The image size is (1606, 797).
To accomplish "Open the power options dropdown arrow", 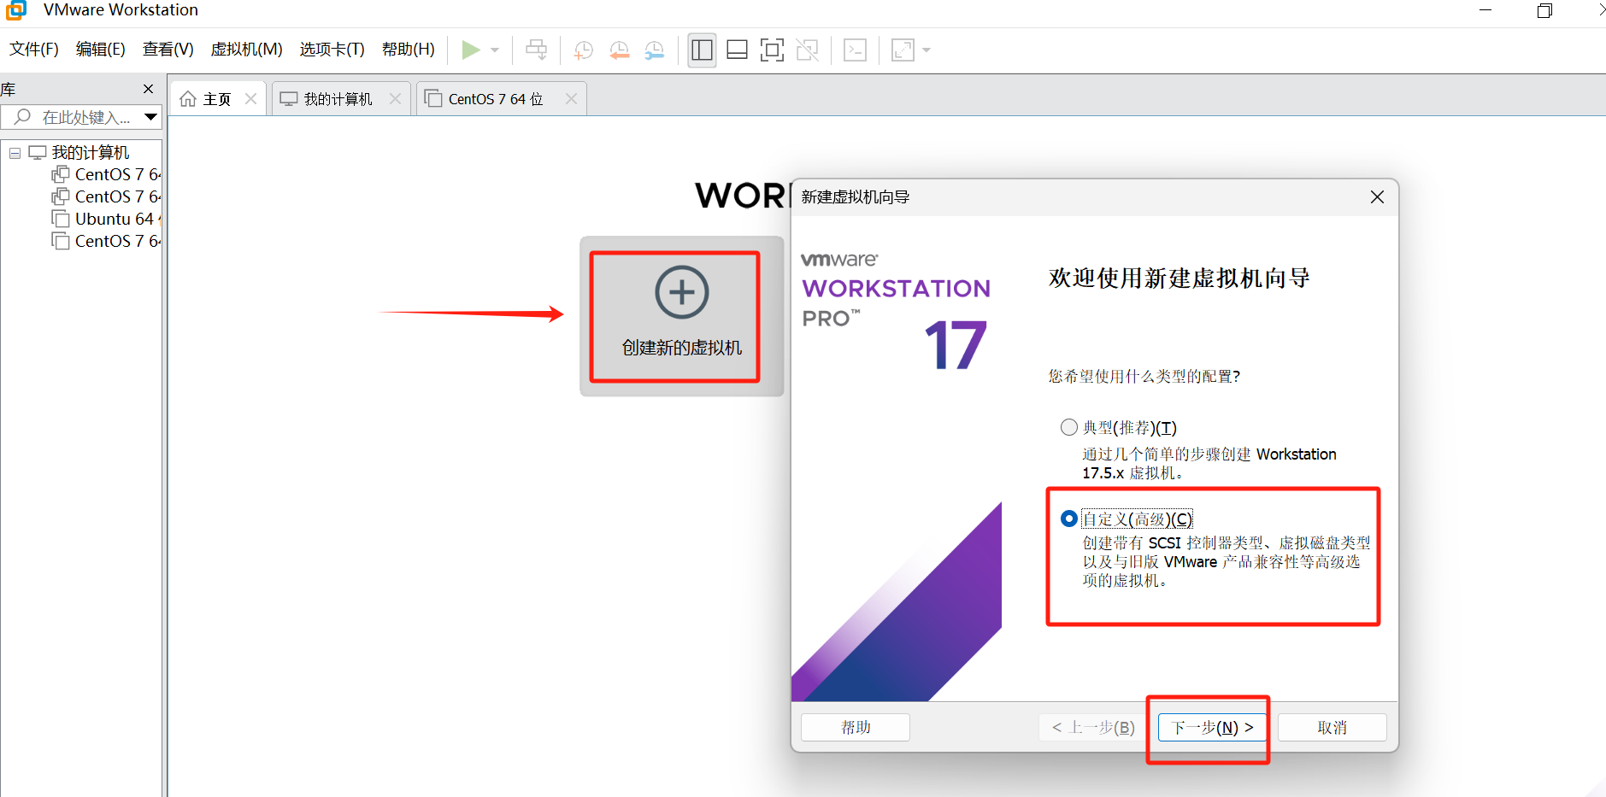I will (495, 50).
